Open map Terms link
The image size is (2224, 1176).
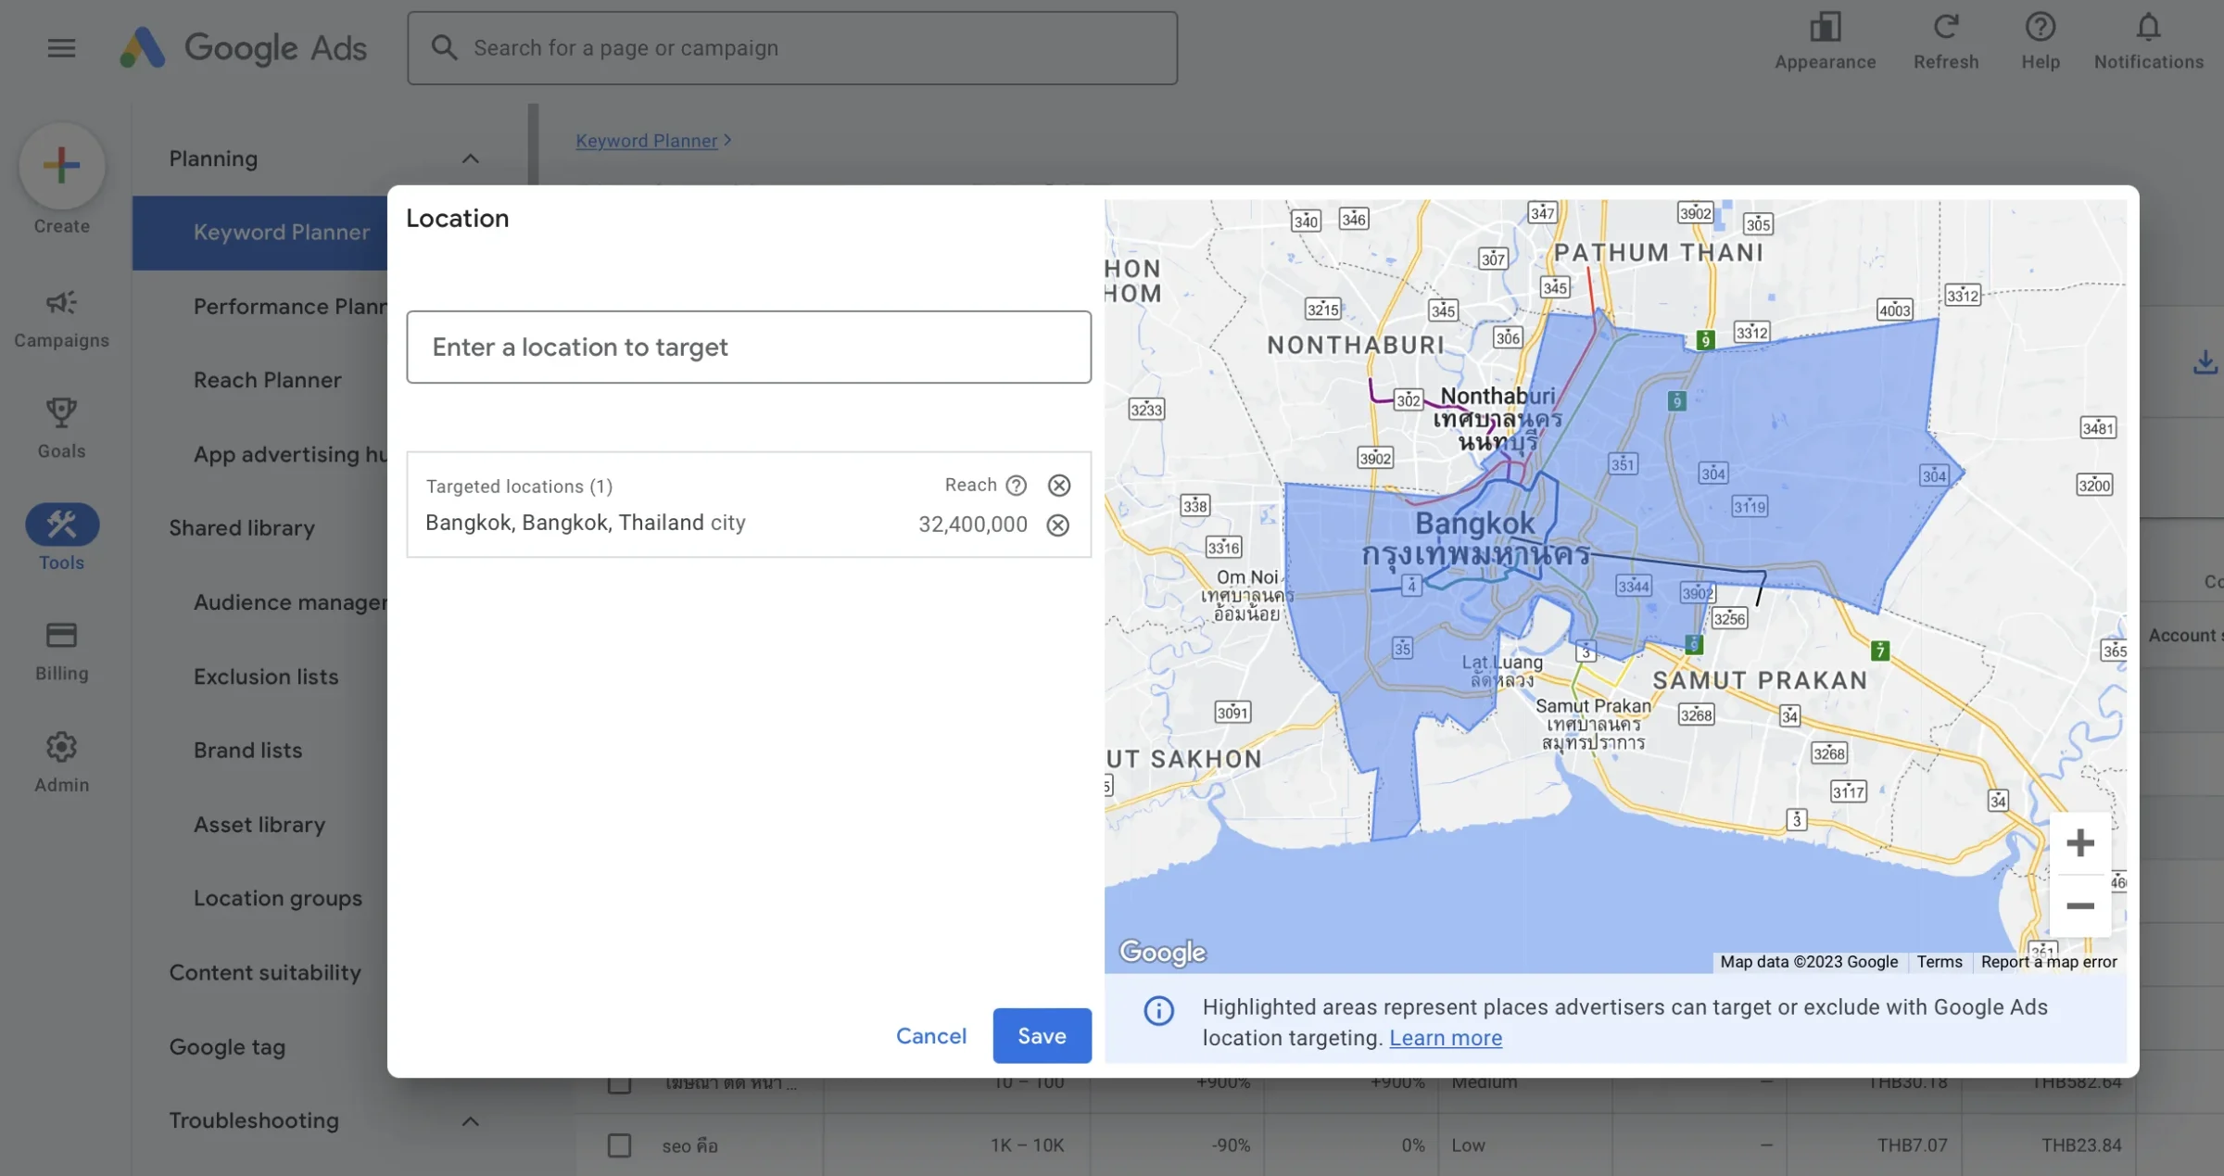tap(1940, 962)
